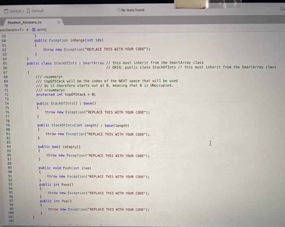Click the '/// <summary>' comment line
285x227 pixels.
click(49, 77)
